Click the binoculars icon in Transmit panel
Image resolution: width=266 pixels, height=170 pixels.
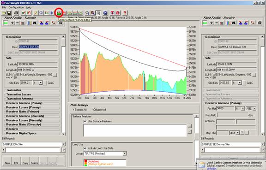[x=35, y=23]
